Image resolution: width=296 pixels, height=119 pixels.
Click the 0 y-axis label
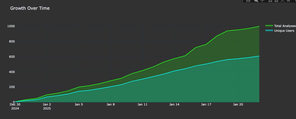(x=13, y=102)
